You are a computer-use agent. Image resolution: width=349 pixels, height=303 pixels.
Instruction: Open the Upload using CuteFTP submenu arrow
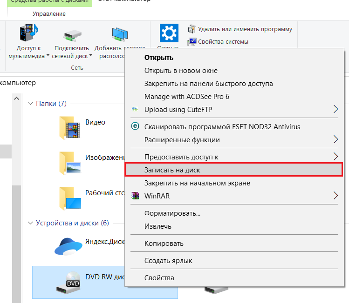pyautogui.click(x=335, y=109)
